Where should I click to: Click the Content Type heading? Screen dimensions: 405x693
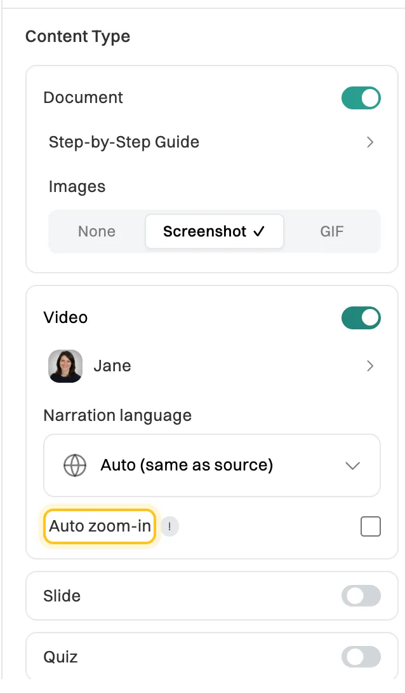point(77,37)
